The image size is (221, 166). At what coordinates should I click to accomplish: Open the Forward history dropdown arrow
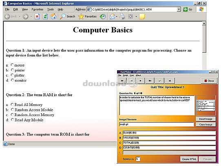pos(31,17)
